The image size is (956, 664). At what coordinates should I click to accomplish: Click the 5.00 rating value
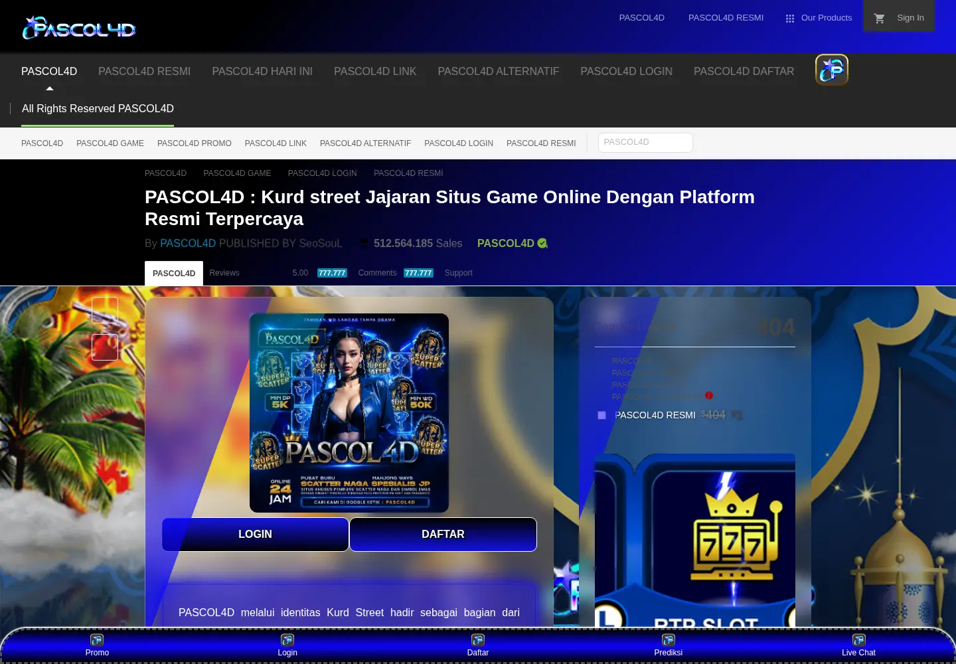click(300, 273)
